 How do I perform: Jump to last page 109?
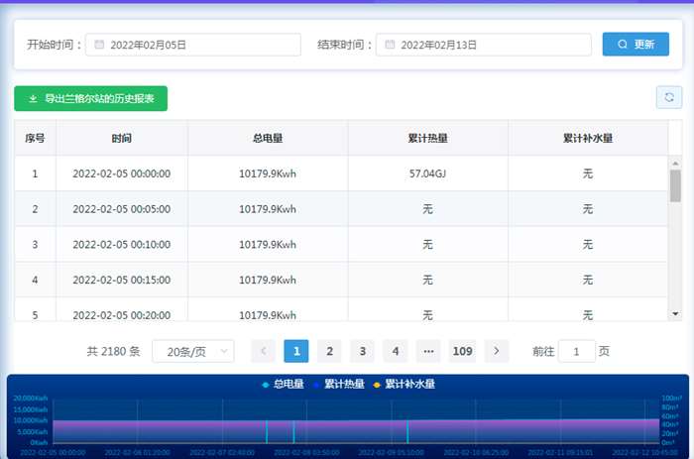(x=462, y=351)
